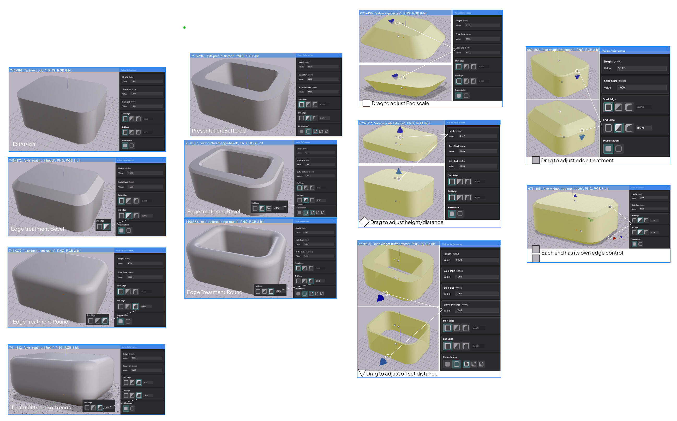Click highlighted Start Edge round icon in extr-treatment-both panel
This screenshot has width=677, height=421.
[139, 383]
